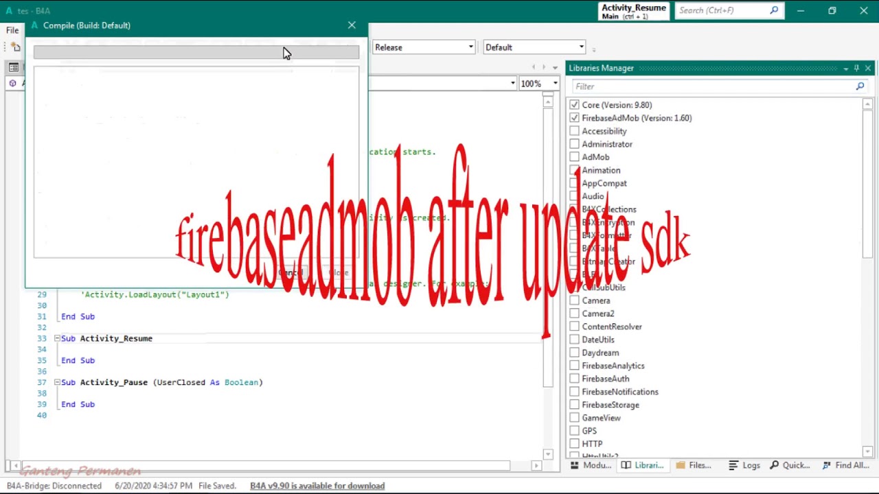Click the code editor scroll up arrow

(x=548, y=102)
